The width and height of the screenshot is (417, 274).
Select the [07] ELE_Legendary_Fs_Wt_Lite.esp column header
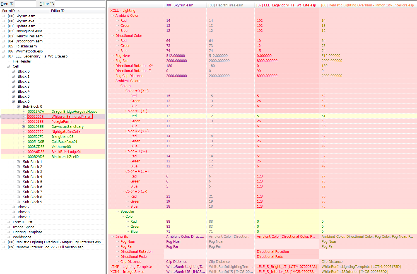pyautogui.click(x=287, y=5)
